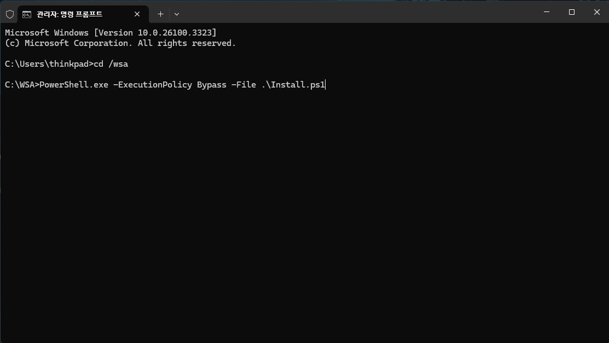Click the empty title bar area

coord(356,12)
